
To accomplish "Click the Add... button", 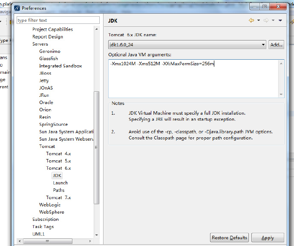I will [276, 45].
